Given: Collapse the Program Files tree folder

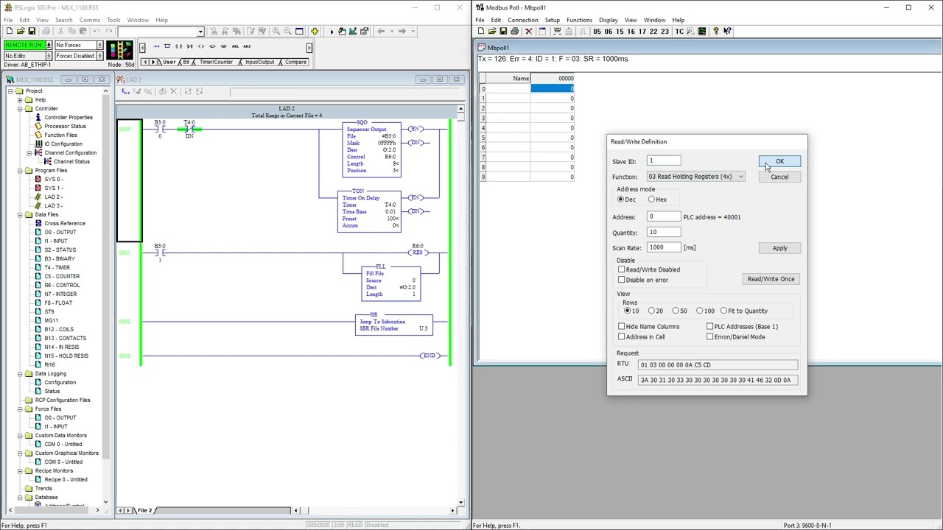Looking at the screenshot, I should [20, 170].
